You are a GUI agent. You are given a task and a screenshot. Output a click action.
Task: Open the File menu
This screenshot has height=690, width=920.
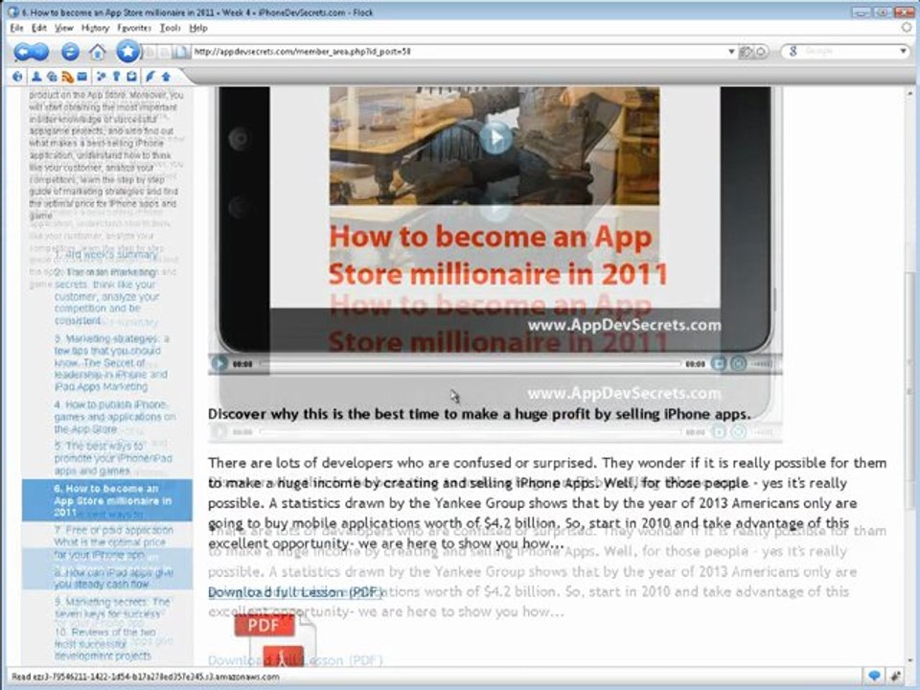click(x=16, y=28)
